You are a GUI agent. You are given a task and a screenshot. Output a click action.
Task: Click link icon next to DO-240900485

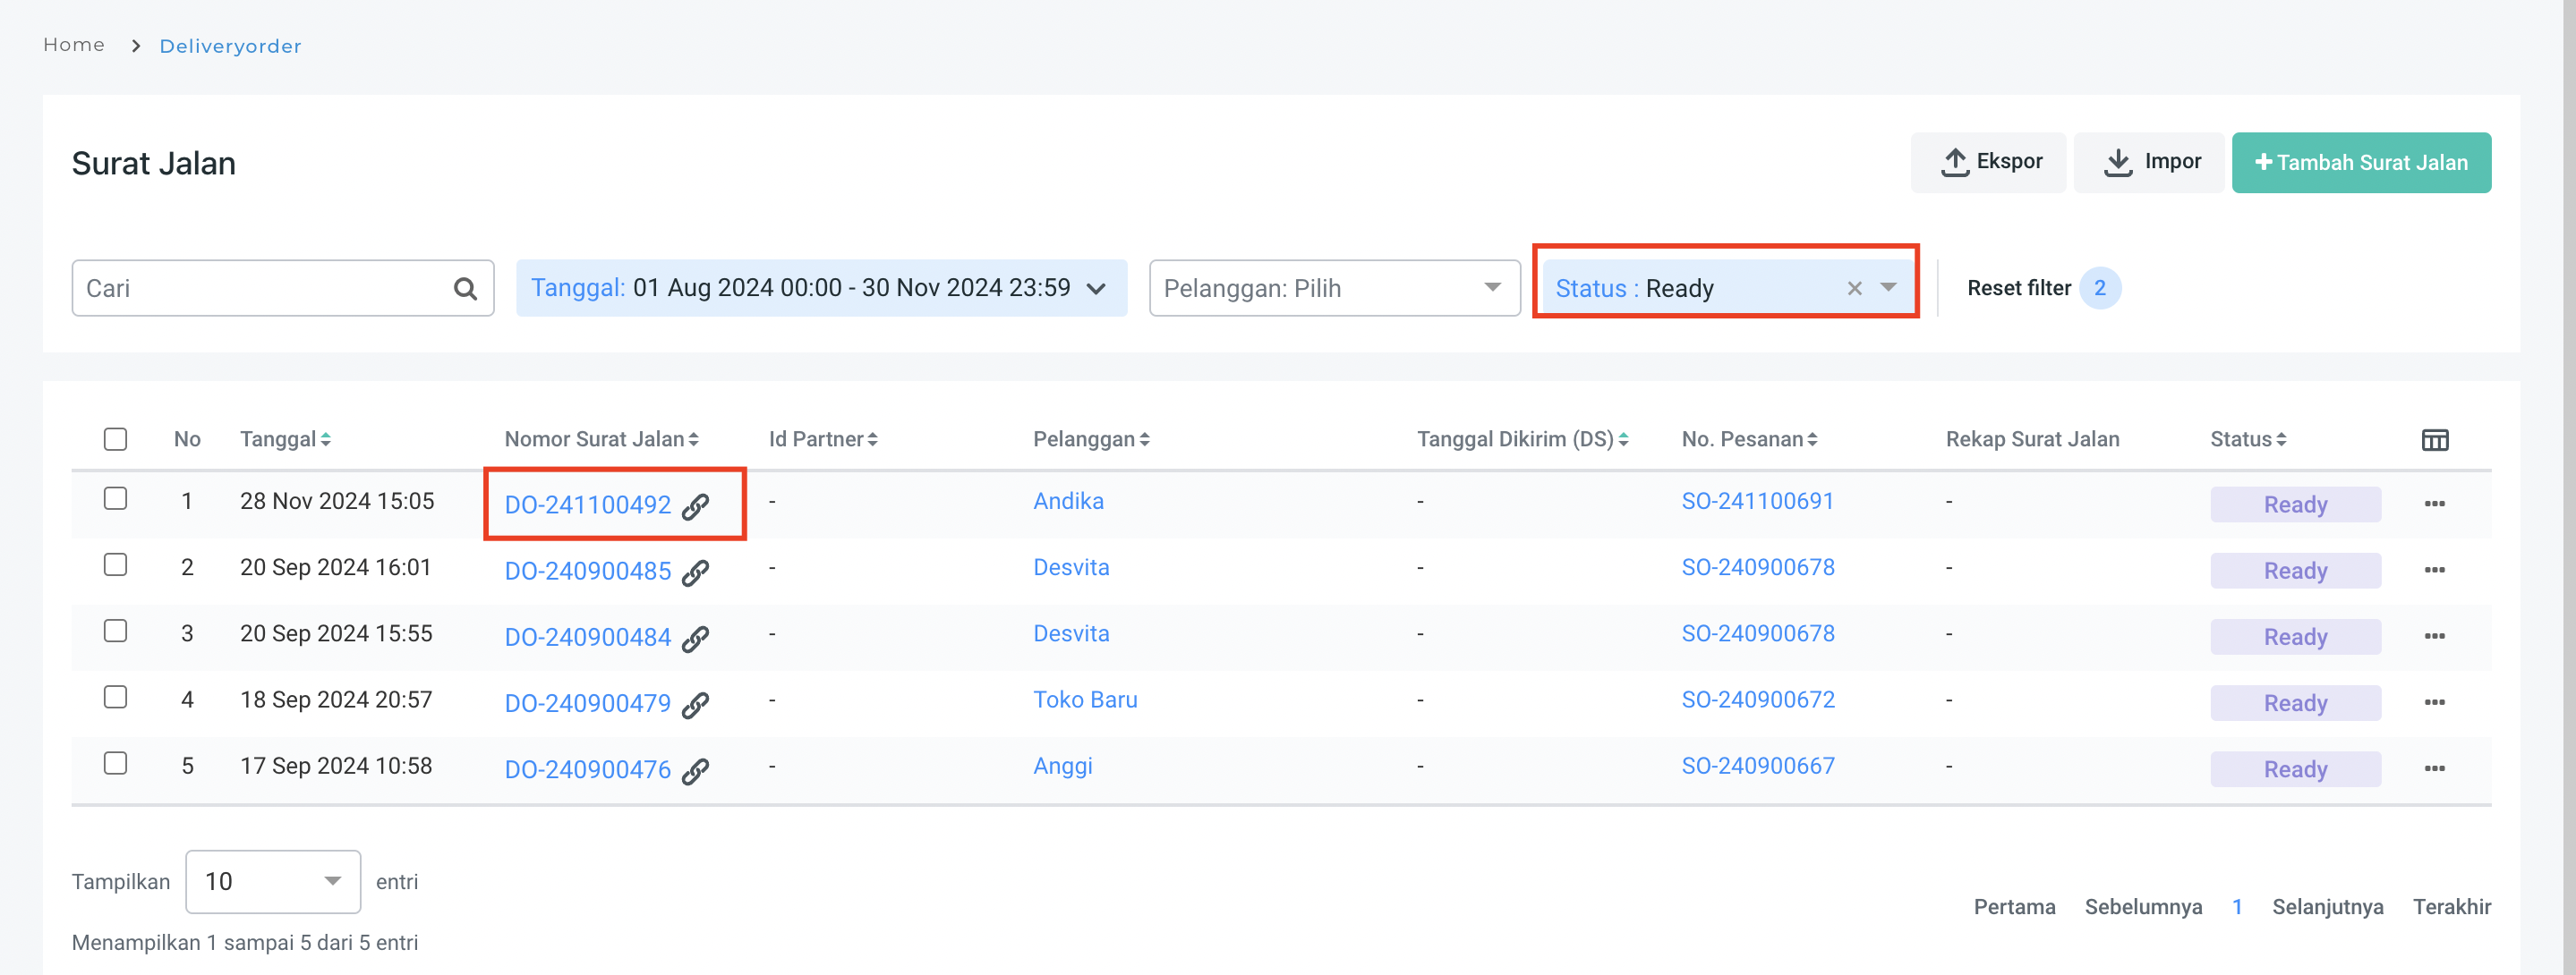pos(695,572)
